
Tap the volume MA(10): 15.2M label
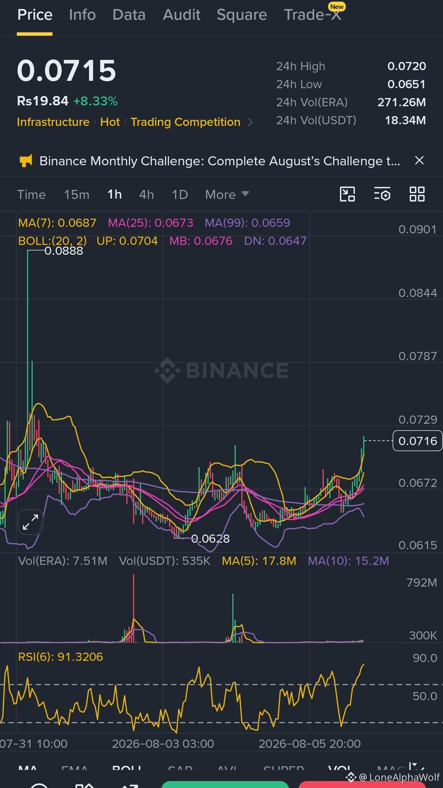(348, 561)
